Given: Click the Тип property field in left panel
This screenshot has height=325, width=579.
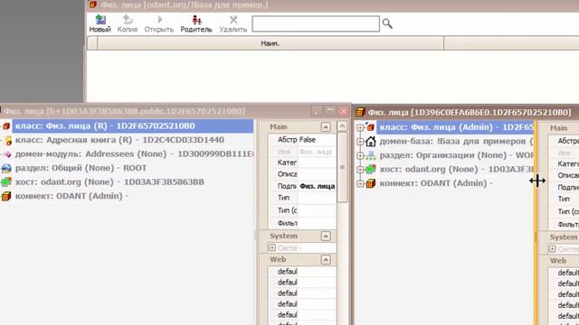Looking at the screenshot, I should (317, 198).
